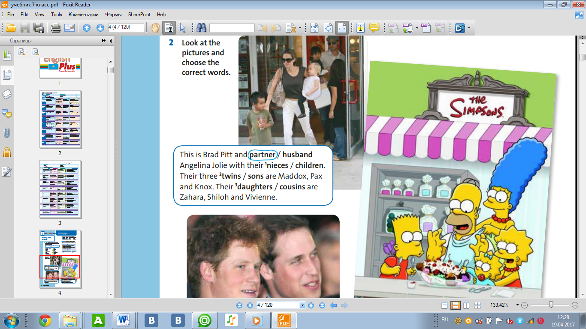Open the status bar page number dropdown
The width and height of the screenshot is (586, 329).
[302, 305]
